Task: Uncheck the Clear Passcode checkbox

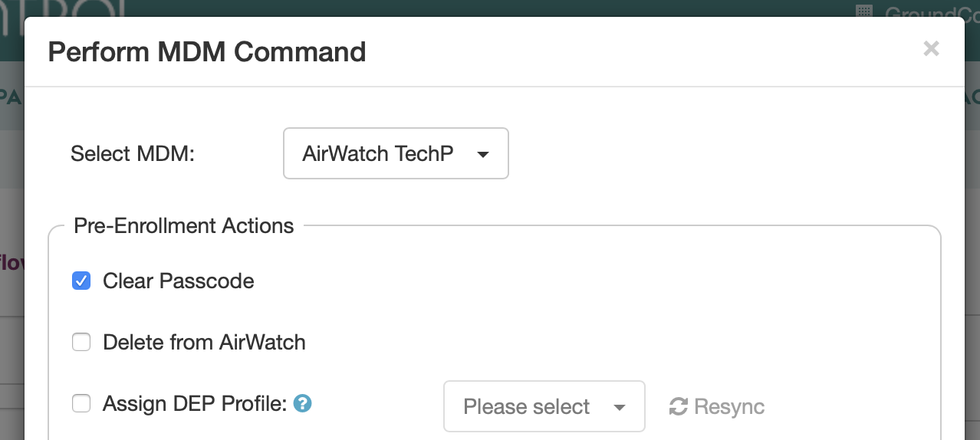Action: point(81,281)
